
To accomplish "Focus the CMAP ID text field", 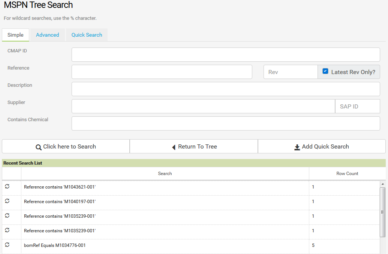I will point(226,55).
